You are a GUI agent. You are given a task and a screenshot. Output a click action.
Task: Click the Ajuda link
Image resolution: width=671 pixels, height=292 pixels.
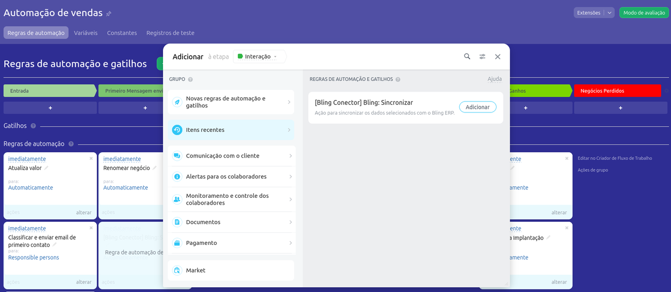[494, 80]
